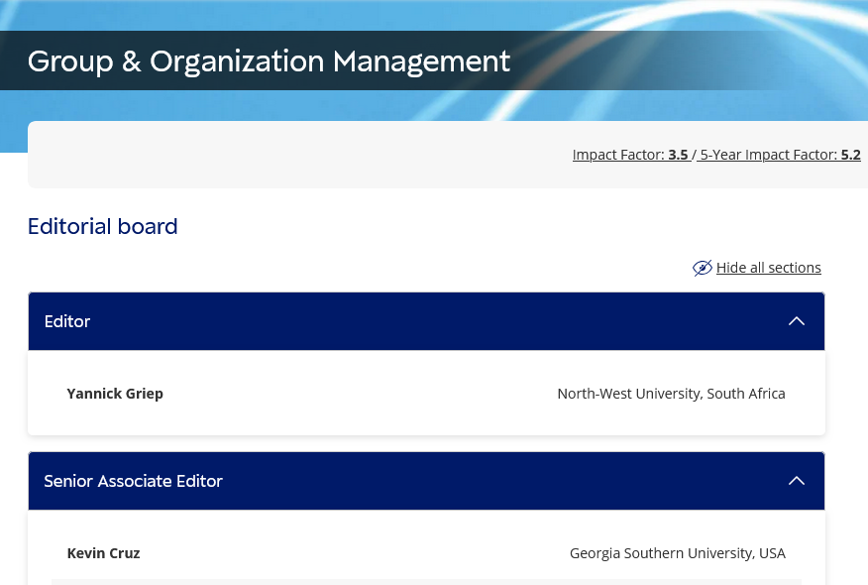Collapse Senior Associate Editor using its chevron

point(796,481)
